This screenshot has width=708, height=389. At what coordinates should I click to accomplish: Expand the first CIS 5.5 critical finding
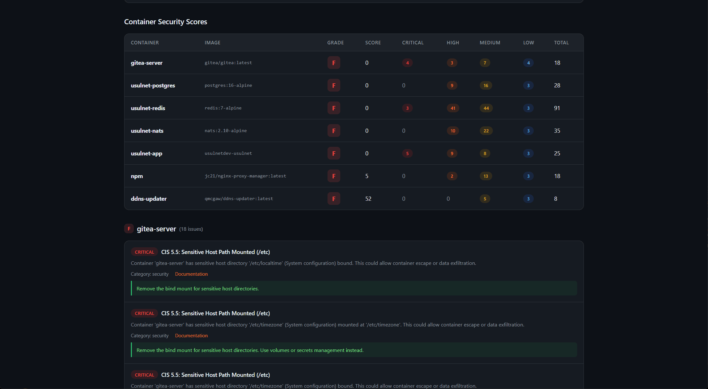point(215,252)
